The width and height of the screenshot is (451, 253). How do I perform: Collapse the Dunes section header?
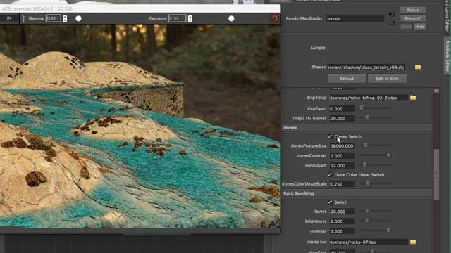357,128
